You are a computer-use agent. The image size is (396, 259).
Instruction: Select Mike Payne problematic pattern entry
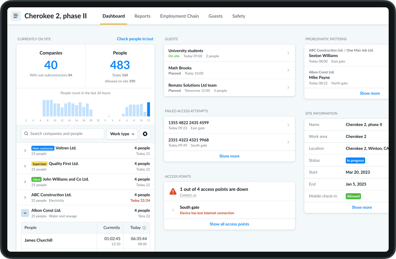[346, 78]
